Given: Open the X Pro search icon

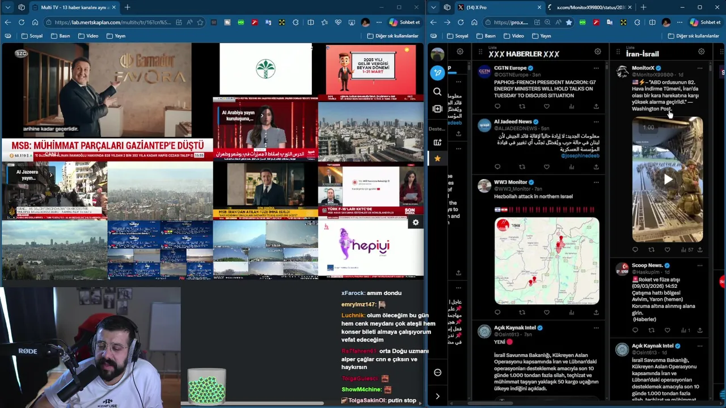Looking at the screenshot, I should point(437,92).
